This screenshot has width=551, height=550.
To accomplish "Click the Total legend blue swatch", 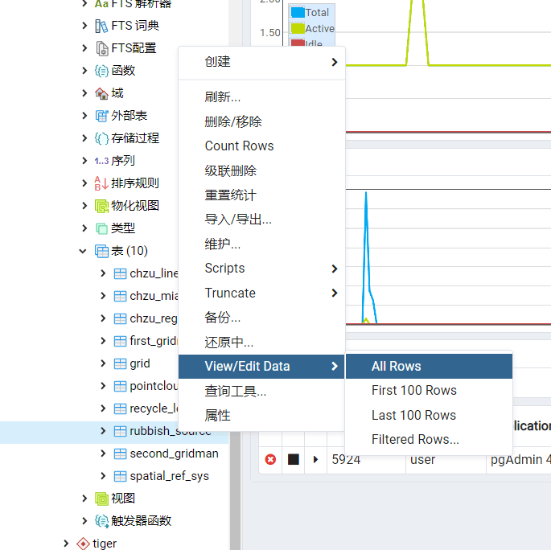I will [298, 12].
